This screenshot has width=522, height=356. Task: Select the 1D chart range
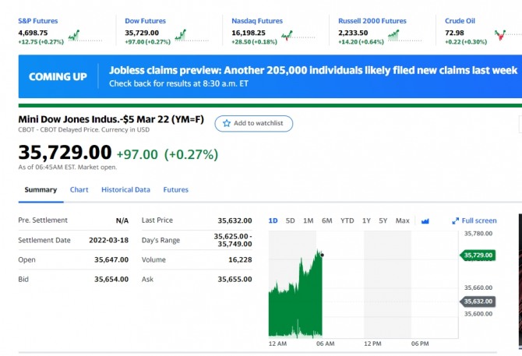click(x=273, y=220)
